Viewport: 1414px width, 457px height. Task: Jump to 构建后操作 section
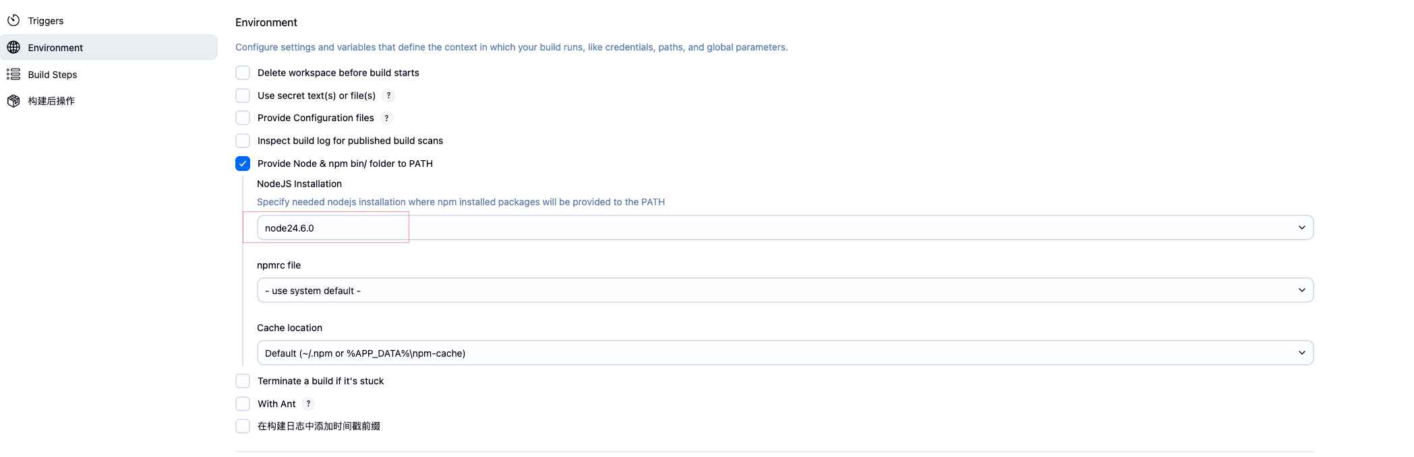(x=51, y=101)
